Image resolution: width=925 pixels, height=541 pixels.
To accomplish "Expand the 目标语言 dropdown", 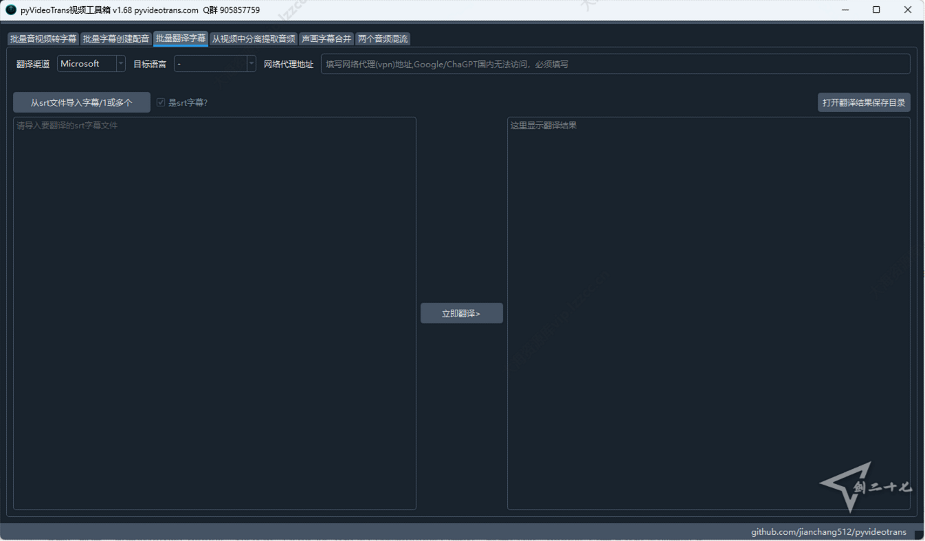I will (215, 64).
